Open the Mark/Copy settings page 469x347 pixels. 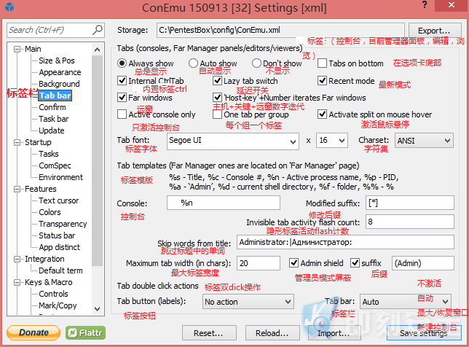point(58,305)
